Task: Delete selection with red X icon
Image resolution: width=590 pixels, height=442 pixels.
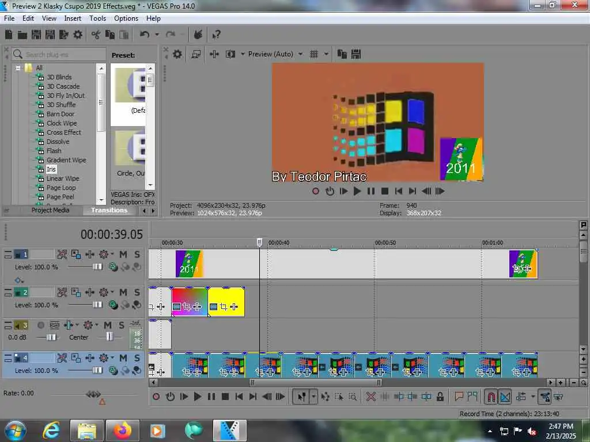Action: 370,397
